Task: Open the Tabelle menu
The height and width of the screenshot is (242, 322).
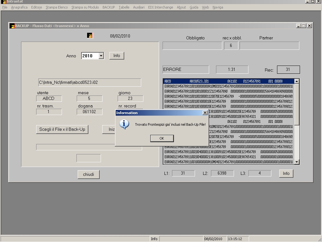Action: point(124,8)
